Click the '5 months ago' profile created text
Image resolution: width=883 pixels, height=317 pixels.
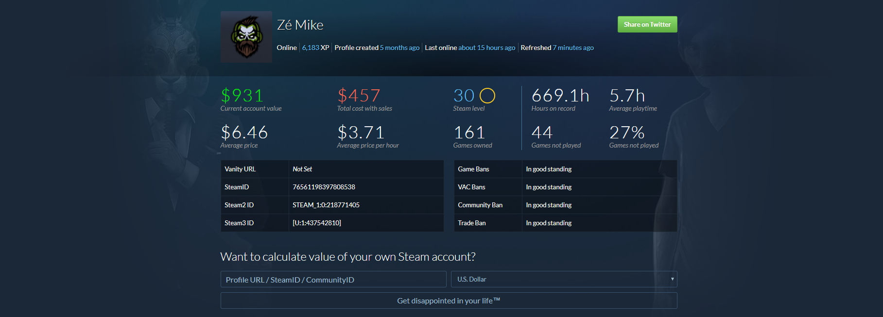(x=399, y=48)
